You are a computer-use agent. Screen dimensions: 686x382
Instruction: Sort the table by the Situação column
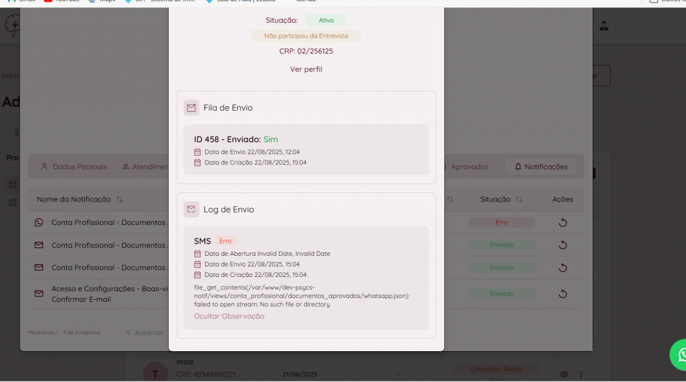coord(519,199)
